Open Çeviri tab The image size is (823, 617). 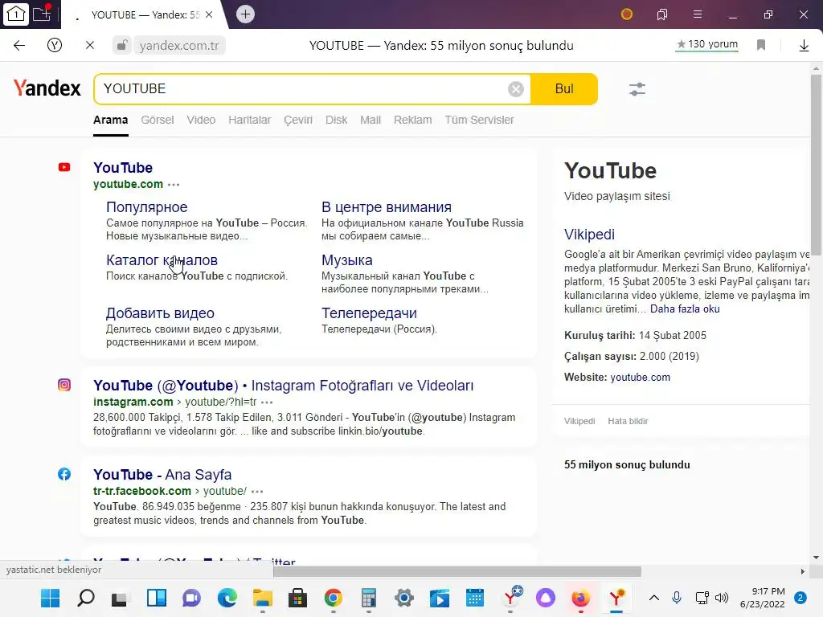(x=298, y=121)
